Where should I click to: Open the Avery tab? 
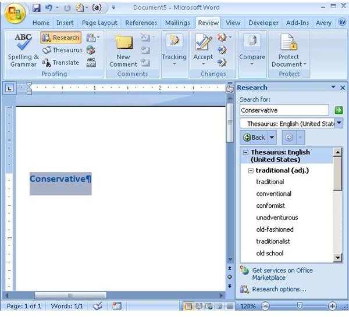click(x=323, y=23)
